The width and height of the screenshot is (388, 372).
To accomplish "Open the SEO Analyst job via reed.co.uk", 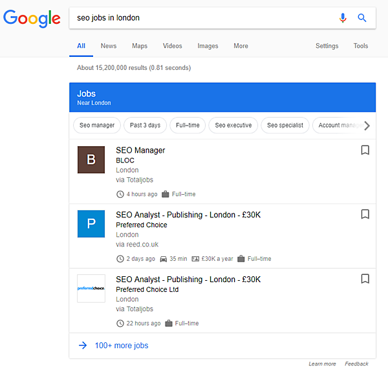I will pos(188,215).
